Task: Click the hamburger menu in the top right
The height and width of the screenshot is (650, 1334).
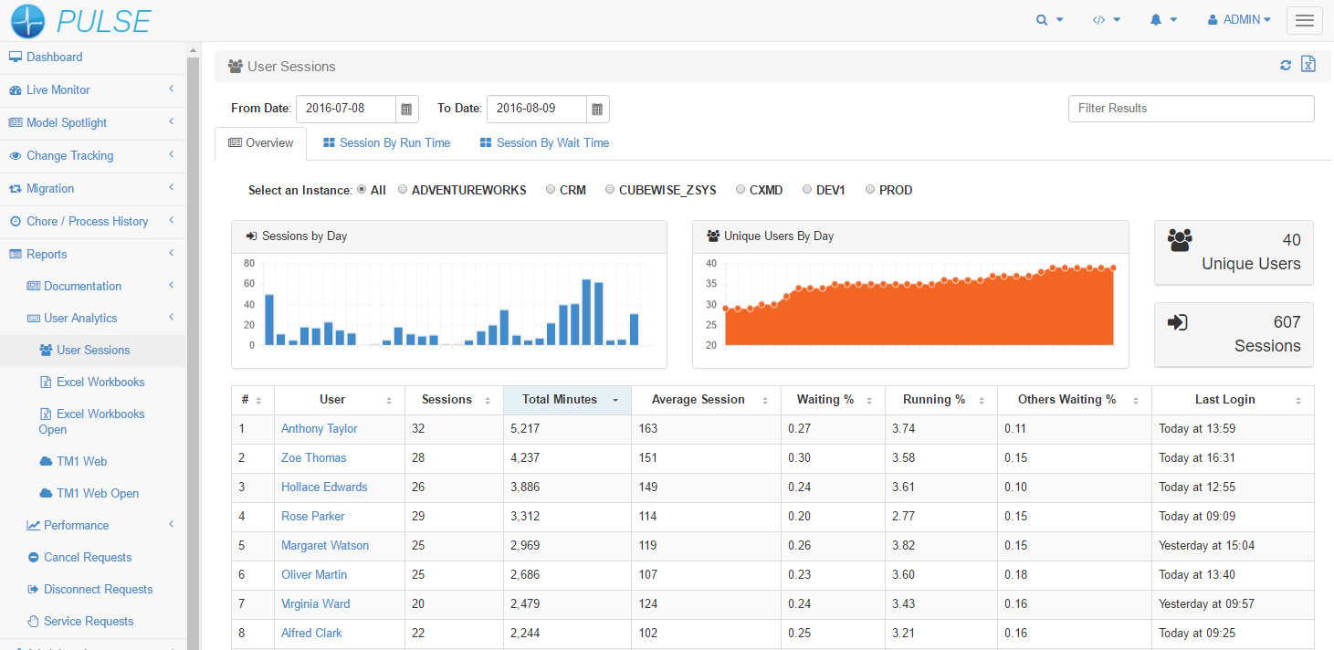Action: pos(1304,19)
